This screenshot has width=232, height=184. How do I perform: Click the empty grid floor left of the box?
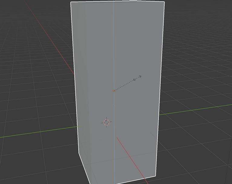click(33, 91)
